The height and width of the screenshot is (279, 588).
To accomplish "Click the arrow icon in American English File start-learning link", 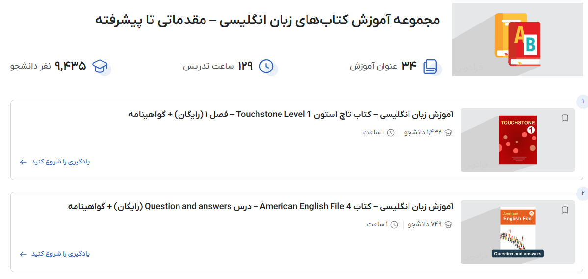I will [23, 254].
